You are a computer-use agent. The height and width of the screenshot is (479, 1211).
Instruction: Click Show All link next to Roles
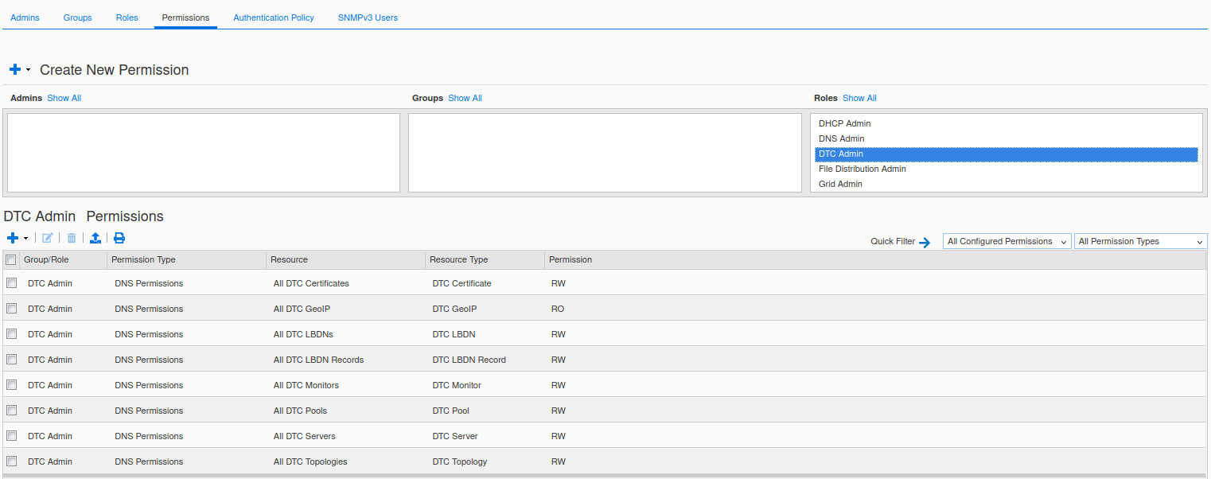click(x=859, y=98)
